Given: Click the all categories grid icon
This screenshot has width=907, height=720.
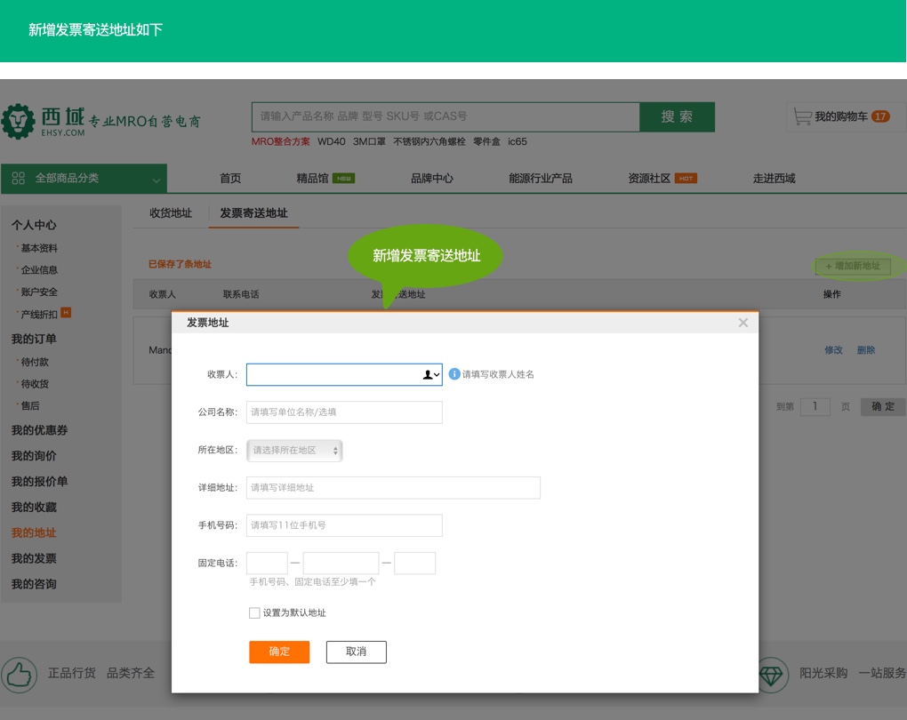Looking at the screenshot, I should click(x=19, y=179).
